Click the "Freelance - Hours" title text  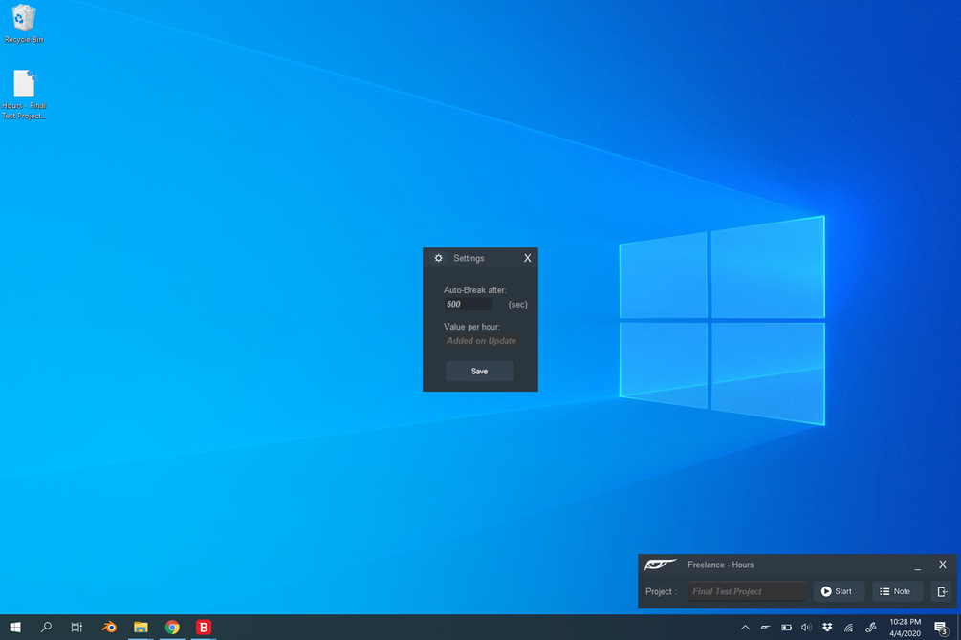click(x=721, y=565)
